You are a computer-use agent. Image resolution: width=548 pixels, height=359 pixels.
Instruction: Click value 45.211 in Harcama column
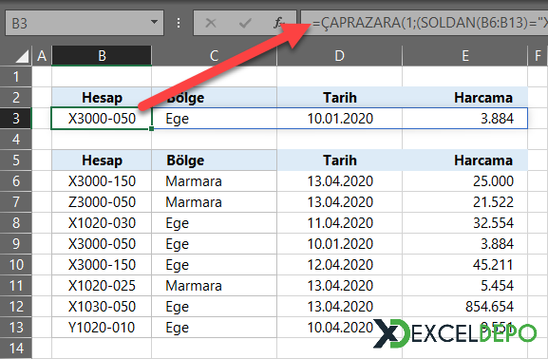(493, 265)
